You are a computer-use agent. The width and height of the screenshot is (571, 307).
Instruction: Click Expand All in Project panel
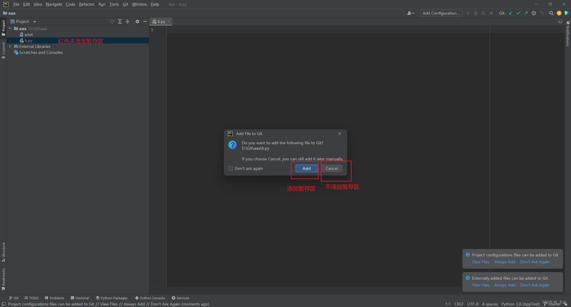120,21
